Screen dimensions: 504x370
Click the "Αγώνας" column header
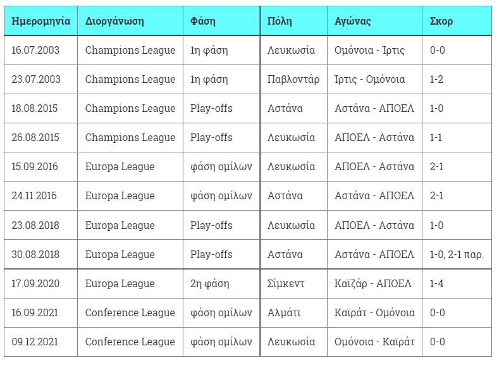[353, 21]
